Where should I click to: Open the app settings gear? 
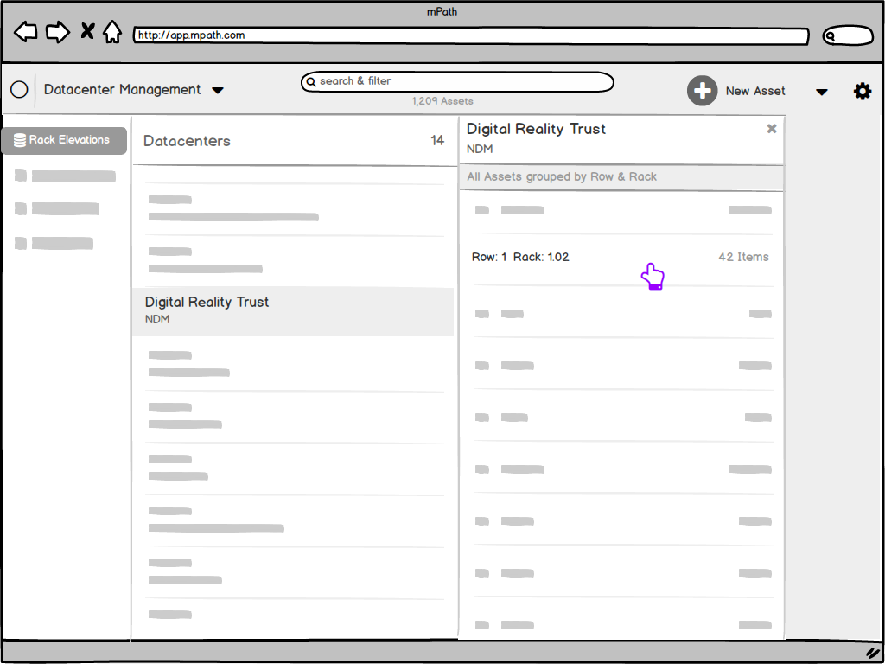click(863, 90)
